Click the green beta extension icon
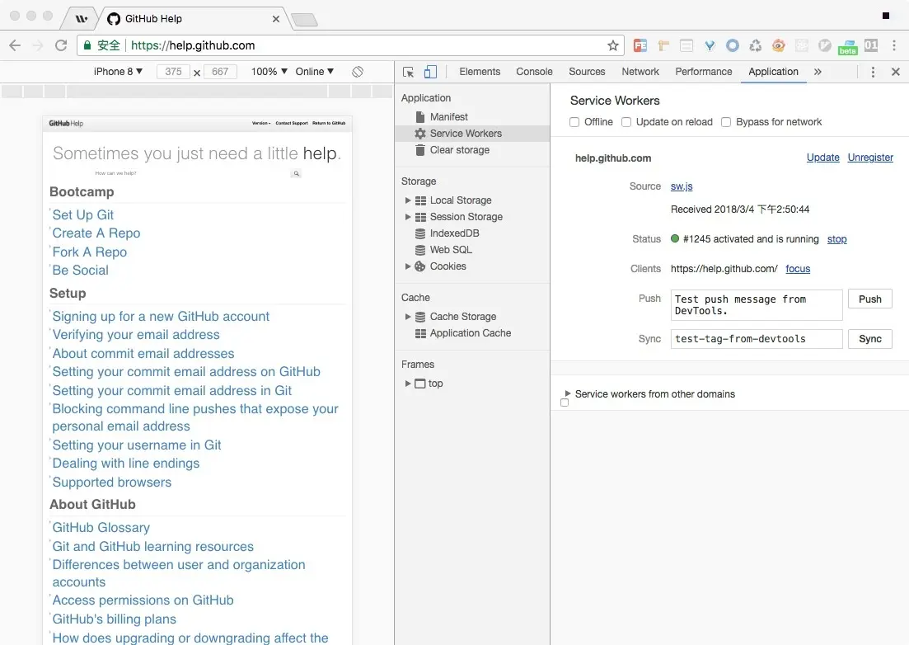This screenshot has height=645, width=909. (847, 46)
